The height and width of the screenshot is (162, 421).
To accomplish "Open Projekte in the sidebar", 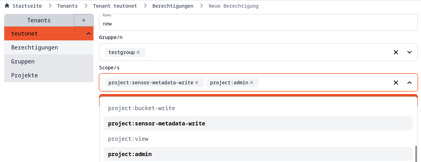I will click(x=24, y=75).
